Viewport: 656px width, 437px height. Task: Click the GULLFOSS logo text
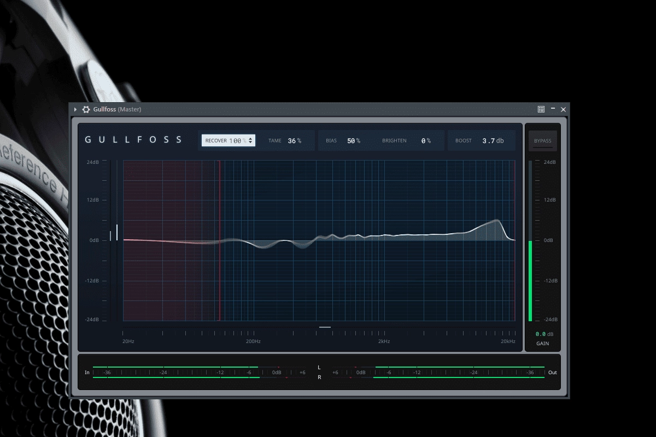(133, 140)
